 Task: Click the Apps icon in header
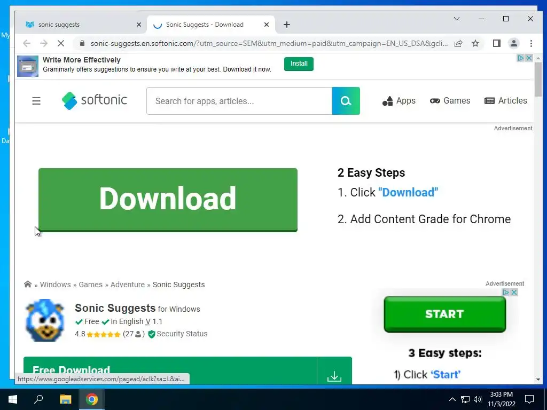tap(387, 101)
